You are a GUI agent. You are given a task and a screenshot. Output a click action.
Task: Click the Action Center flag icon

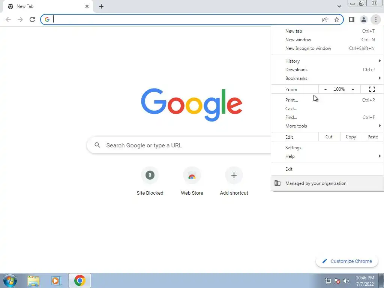point(337,281)
